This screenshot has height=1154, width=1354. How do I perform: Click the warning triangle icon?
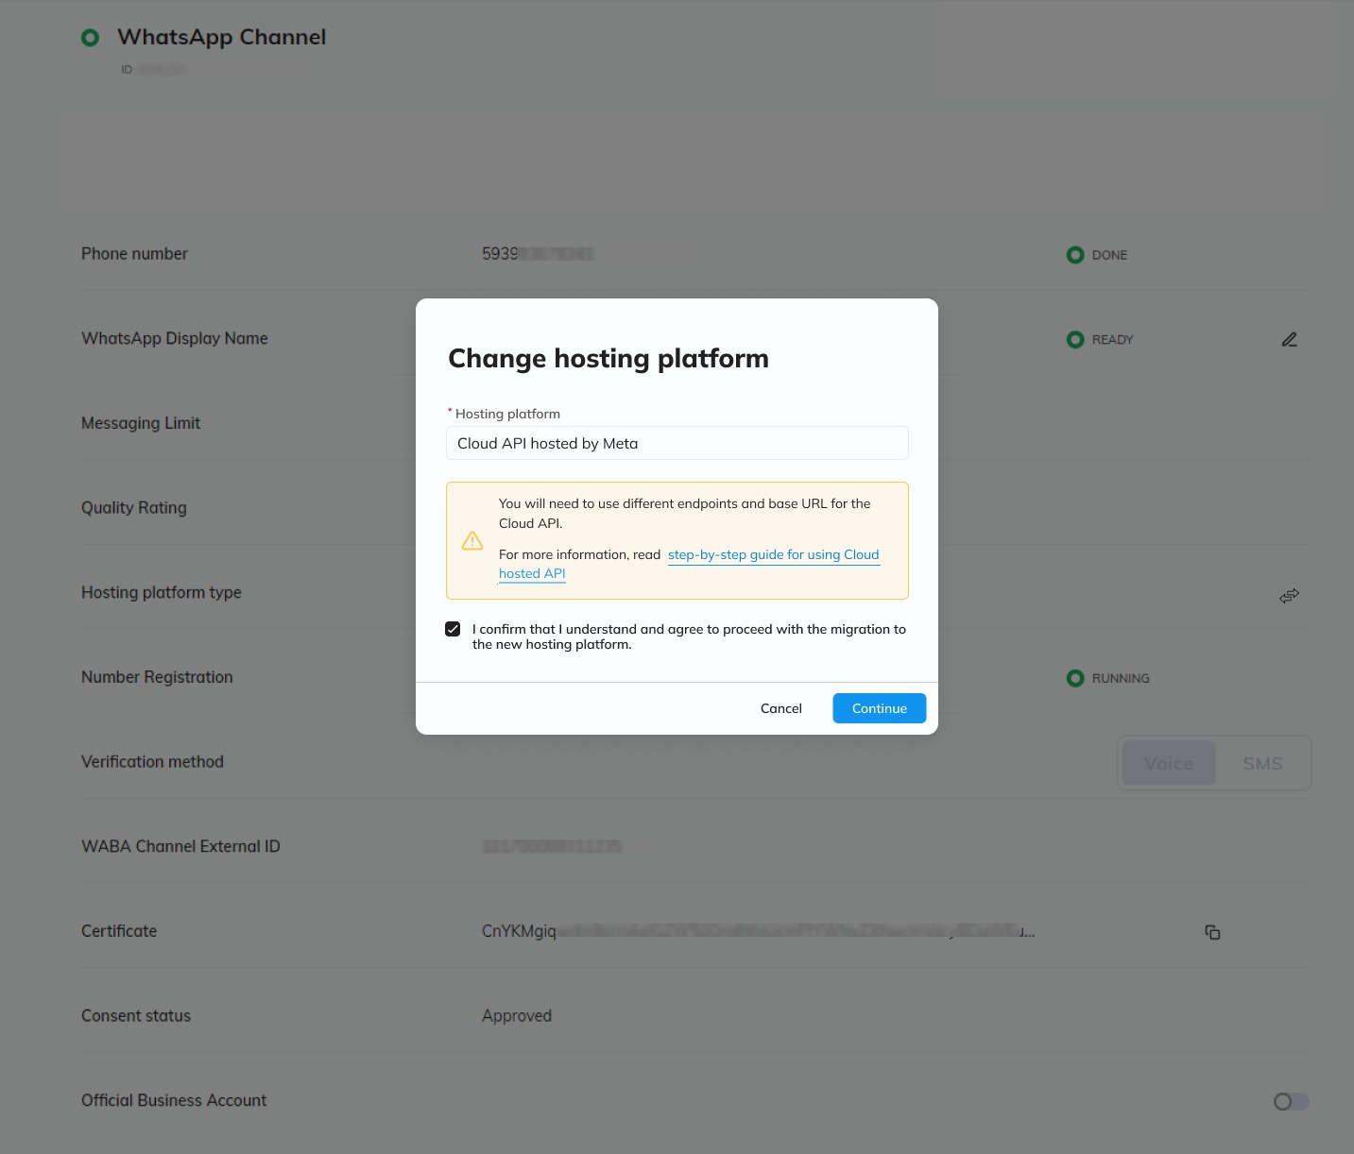click(472, 541)
